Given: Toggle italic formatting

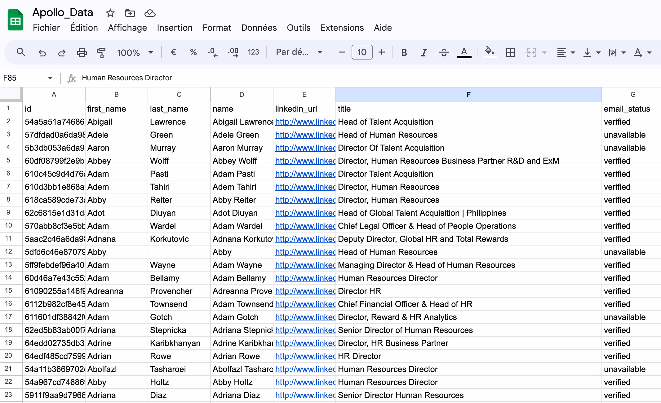Looking at the screenshot, I should [x=423, y=52].
